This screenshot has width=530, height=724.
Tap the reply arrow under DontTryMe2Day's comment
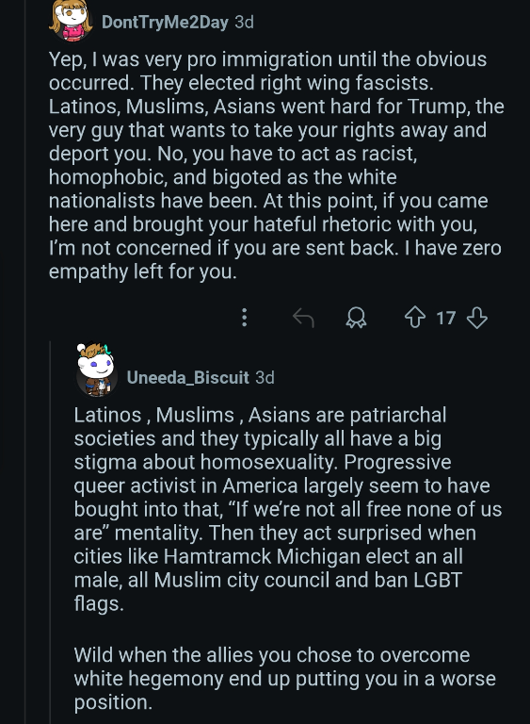(x=303, y=318)
